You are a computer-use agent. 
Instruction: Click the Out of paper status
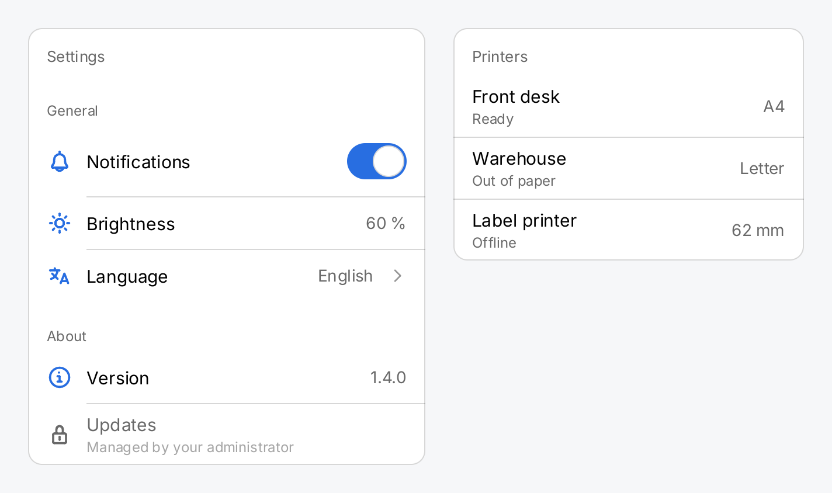tap(514, 181)
